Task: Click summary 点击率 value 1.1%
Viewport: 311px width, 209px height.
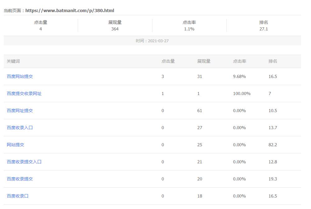Action: pos(189,29)
